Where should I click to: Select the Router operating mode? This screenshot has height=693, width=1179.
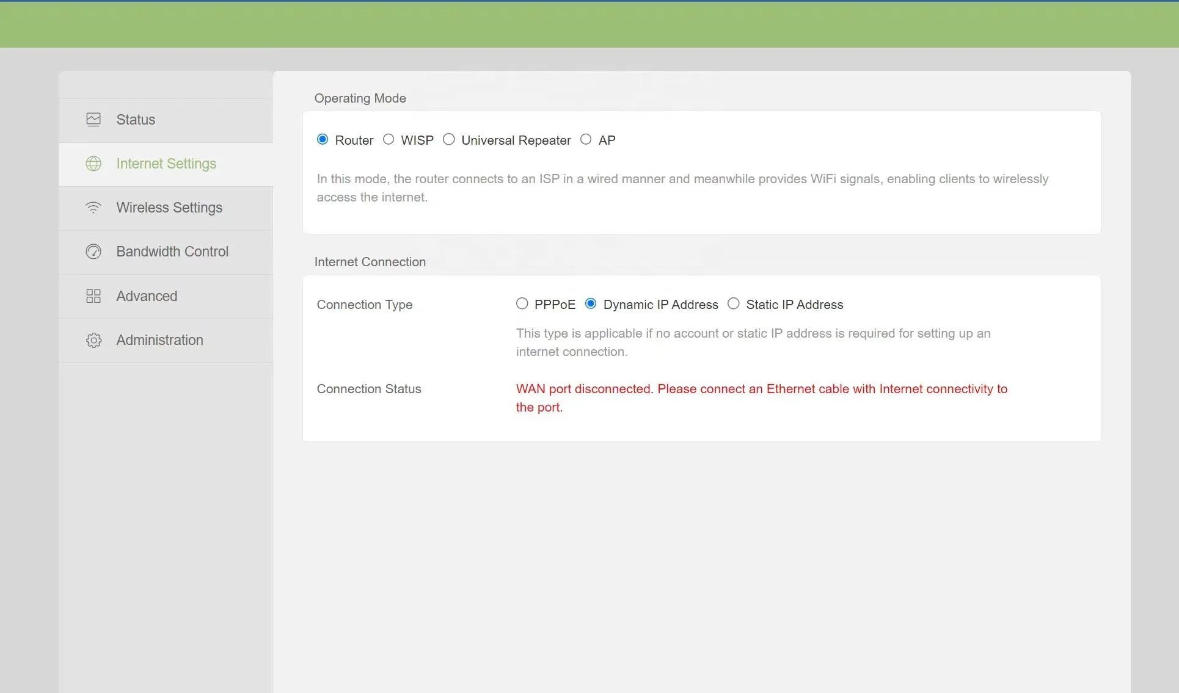coord(323,139)
